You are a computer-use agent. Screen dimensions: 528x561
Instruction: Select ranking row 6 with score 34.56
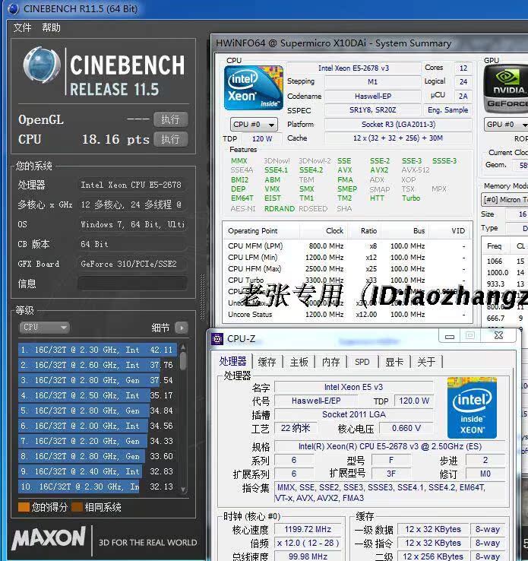pos(97,426)
